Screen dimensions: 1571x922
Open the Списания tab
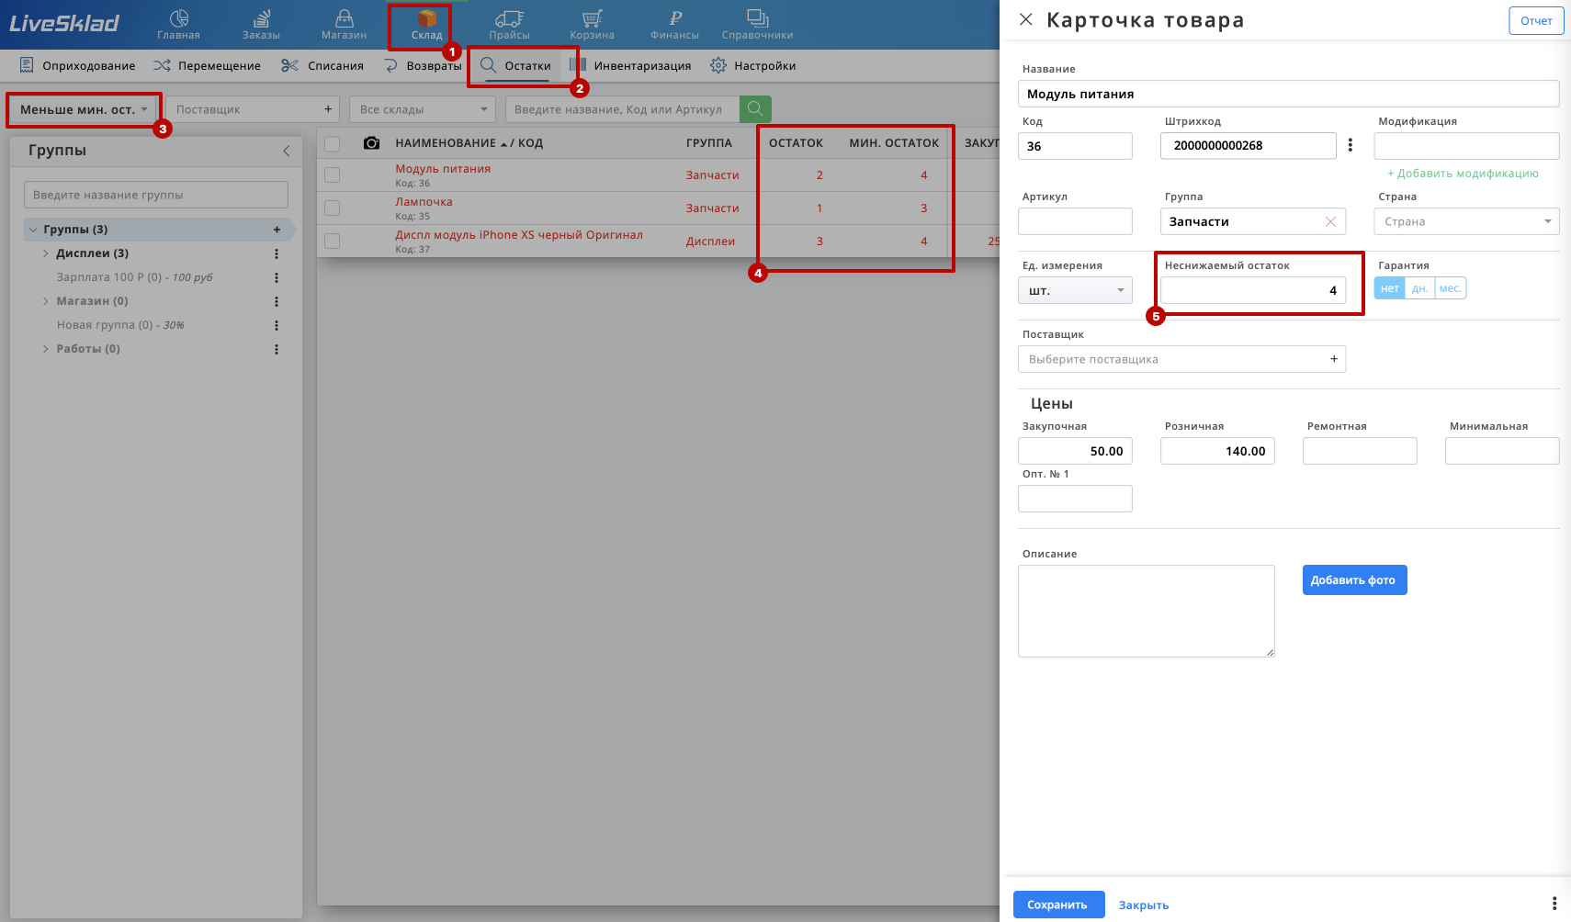click(322, 65)
